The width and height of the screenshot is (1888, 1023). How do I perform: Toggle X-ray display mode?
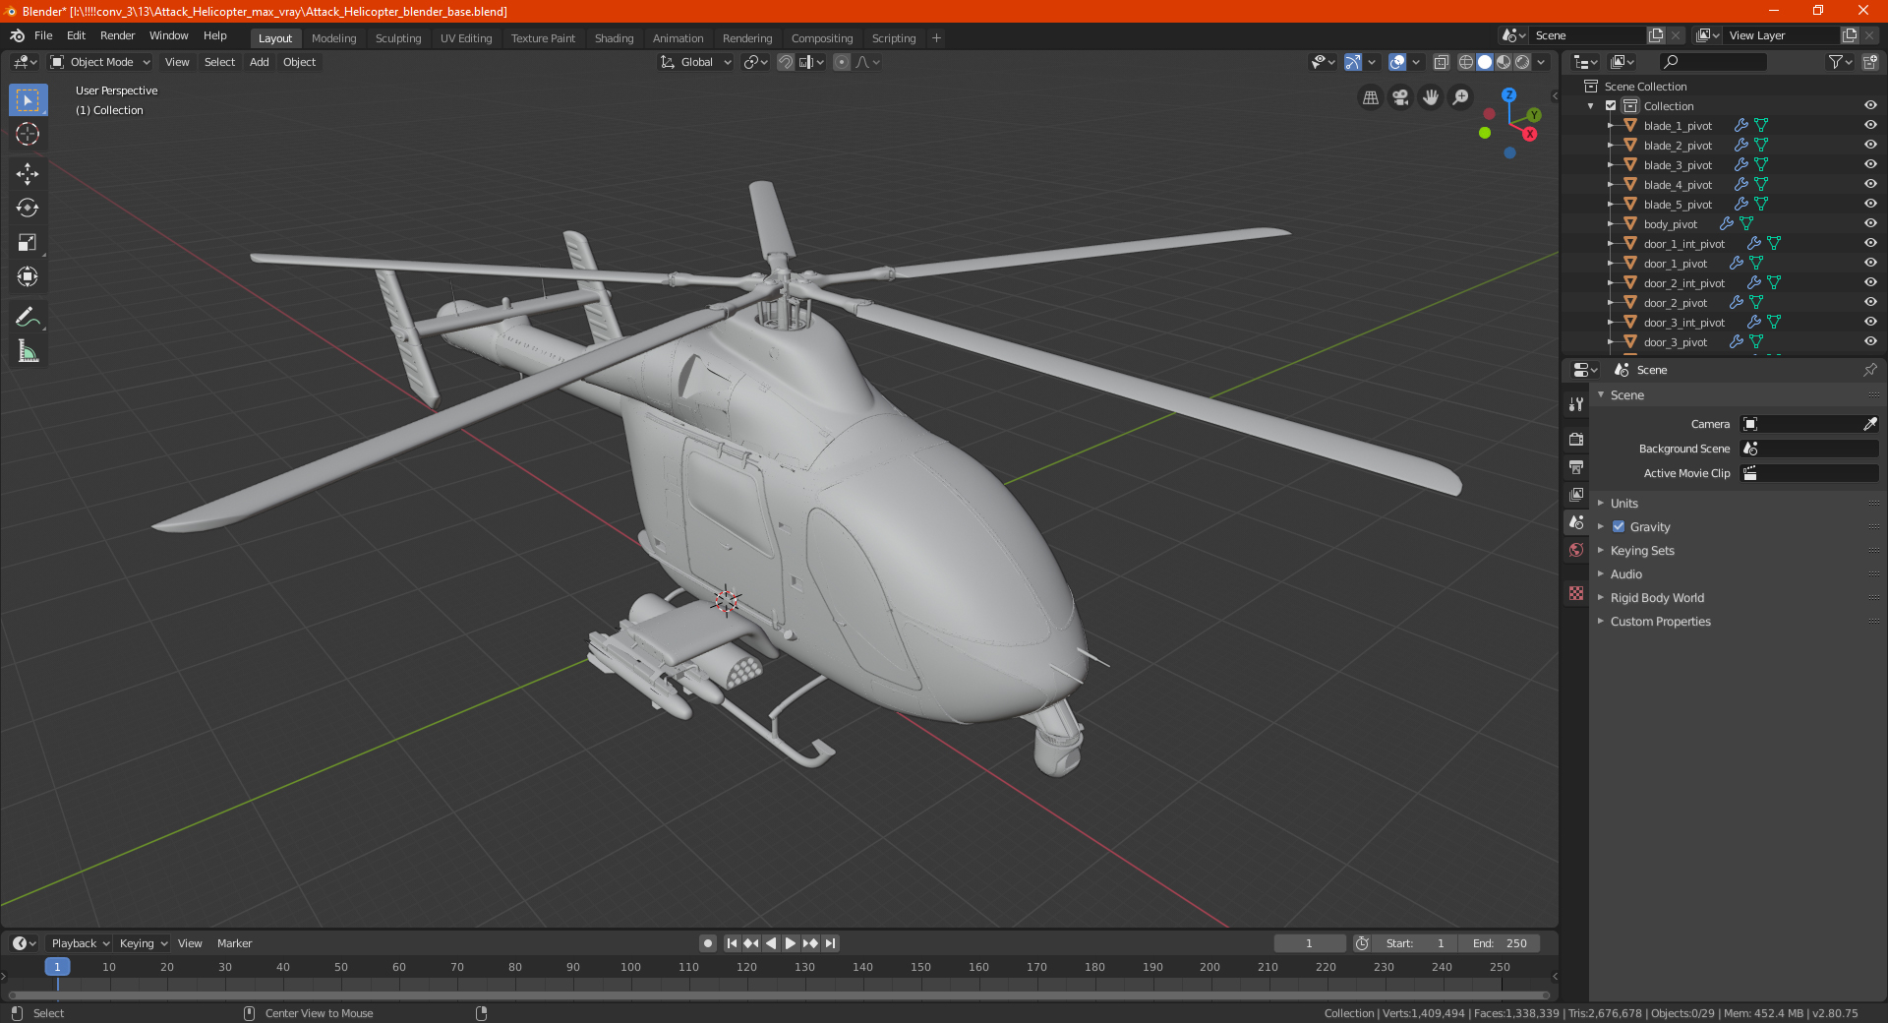[x=1441, y=62]
